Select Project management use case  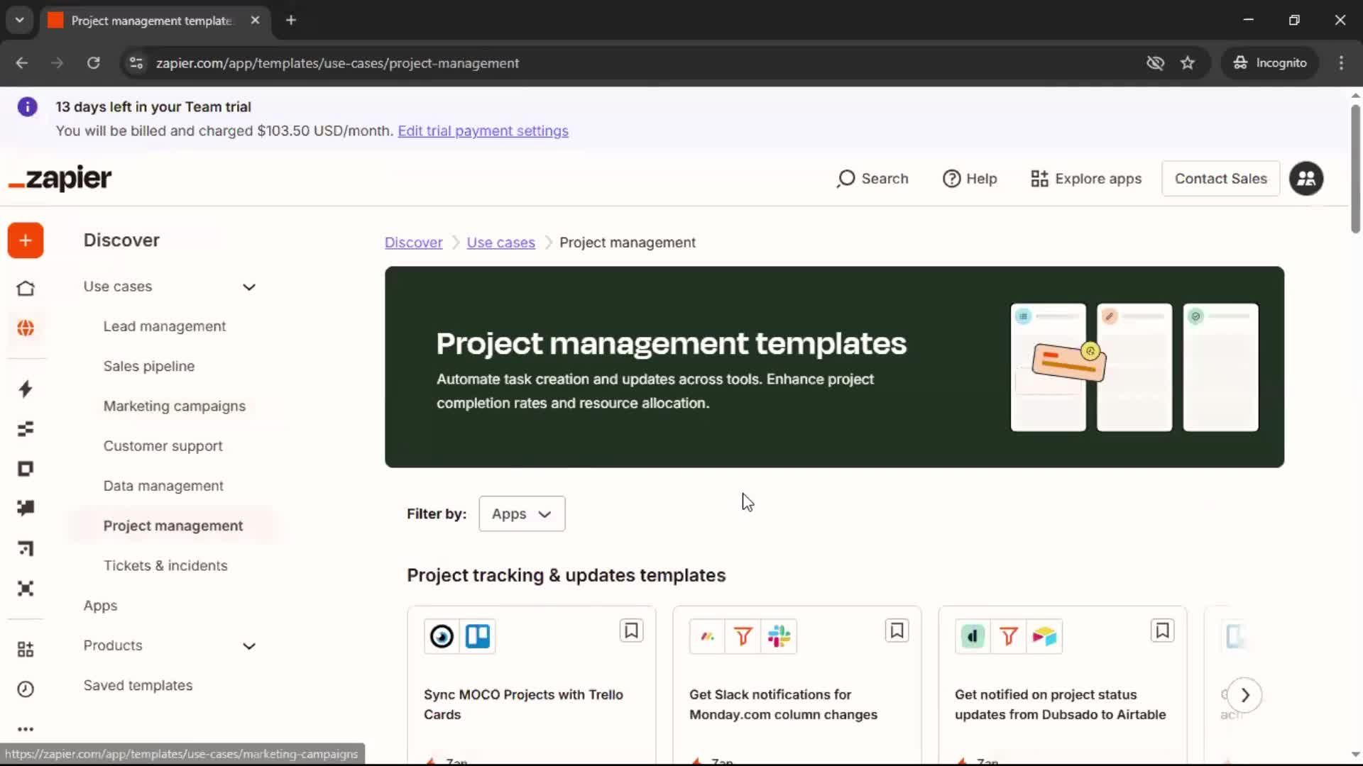[x=173, y=526]
